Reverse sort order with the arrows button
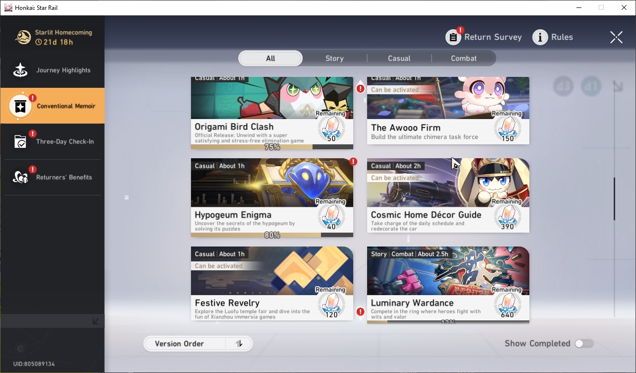The height and width of the screenshot is (373, 636). pos(239,344)
